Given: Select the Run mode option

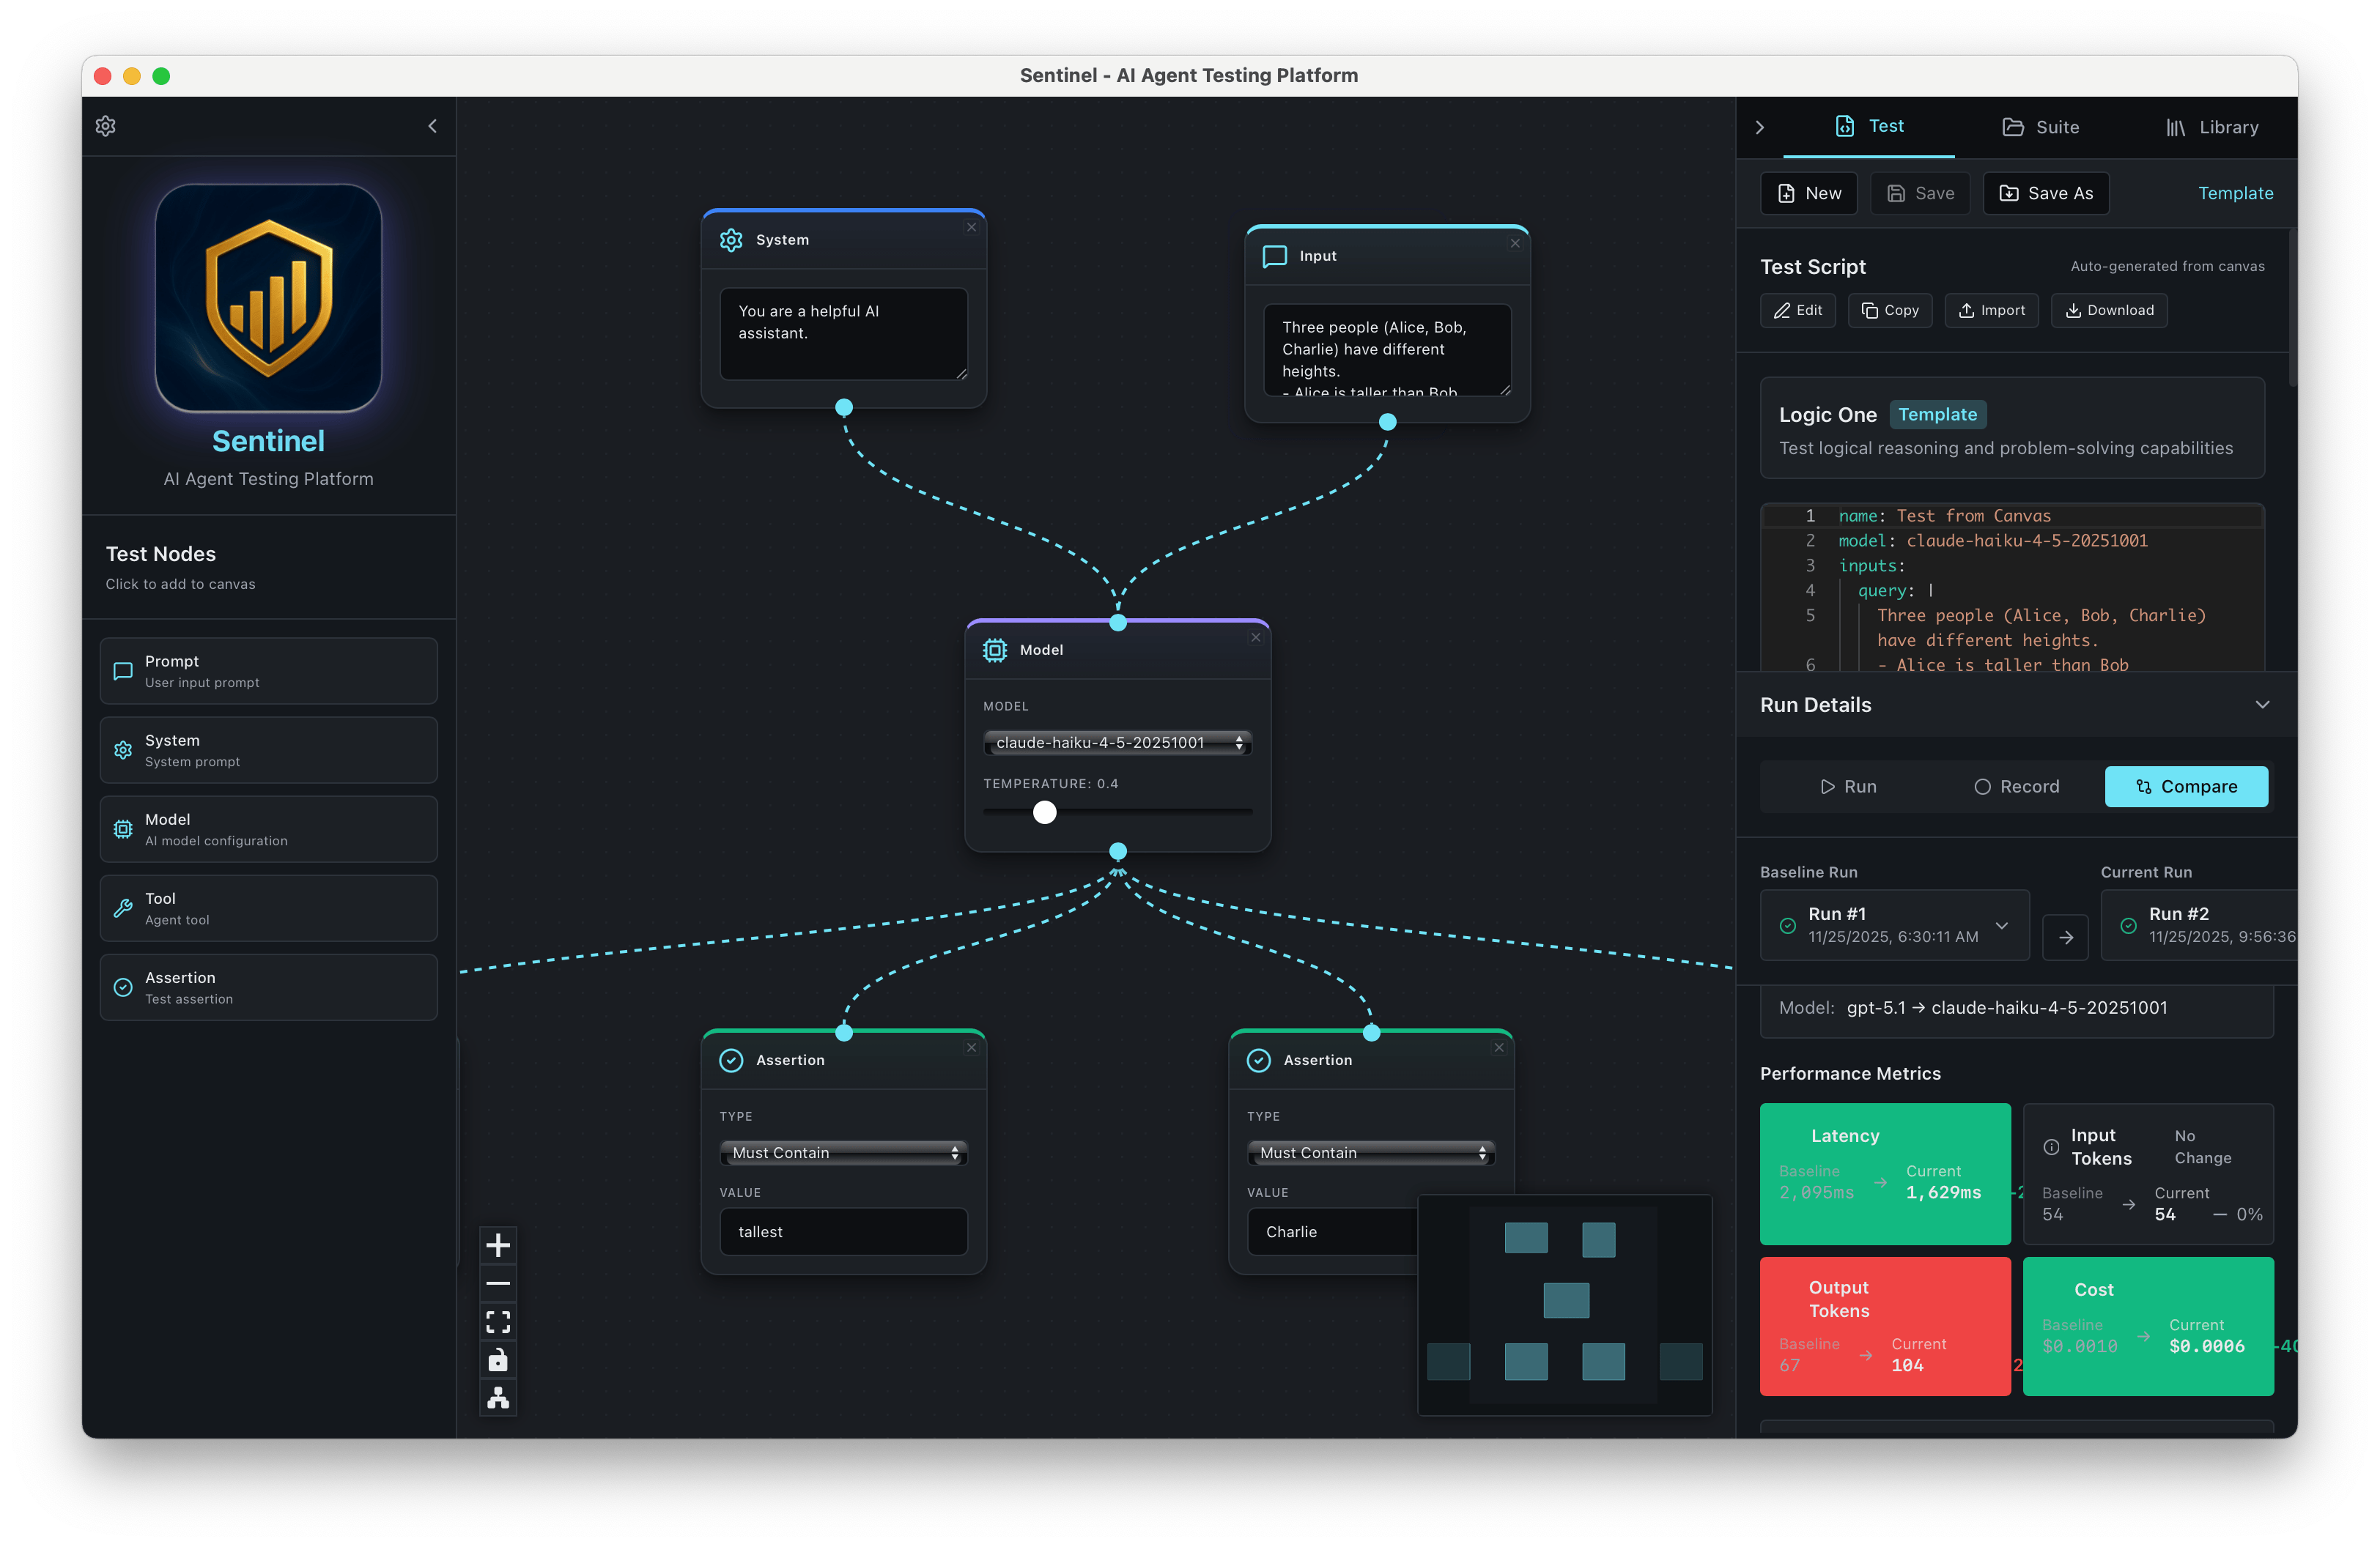Looking at the screenshot, I should 1847,787.
